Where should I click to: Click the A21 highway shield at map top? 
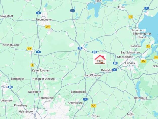(x=72, y=11)
